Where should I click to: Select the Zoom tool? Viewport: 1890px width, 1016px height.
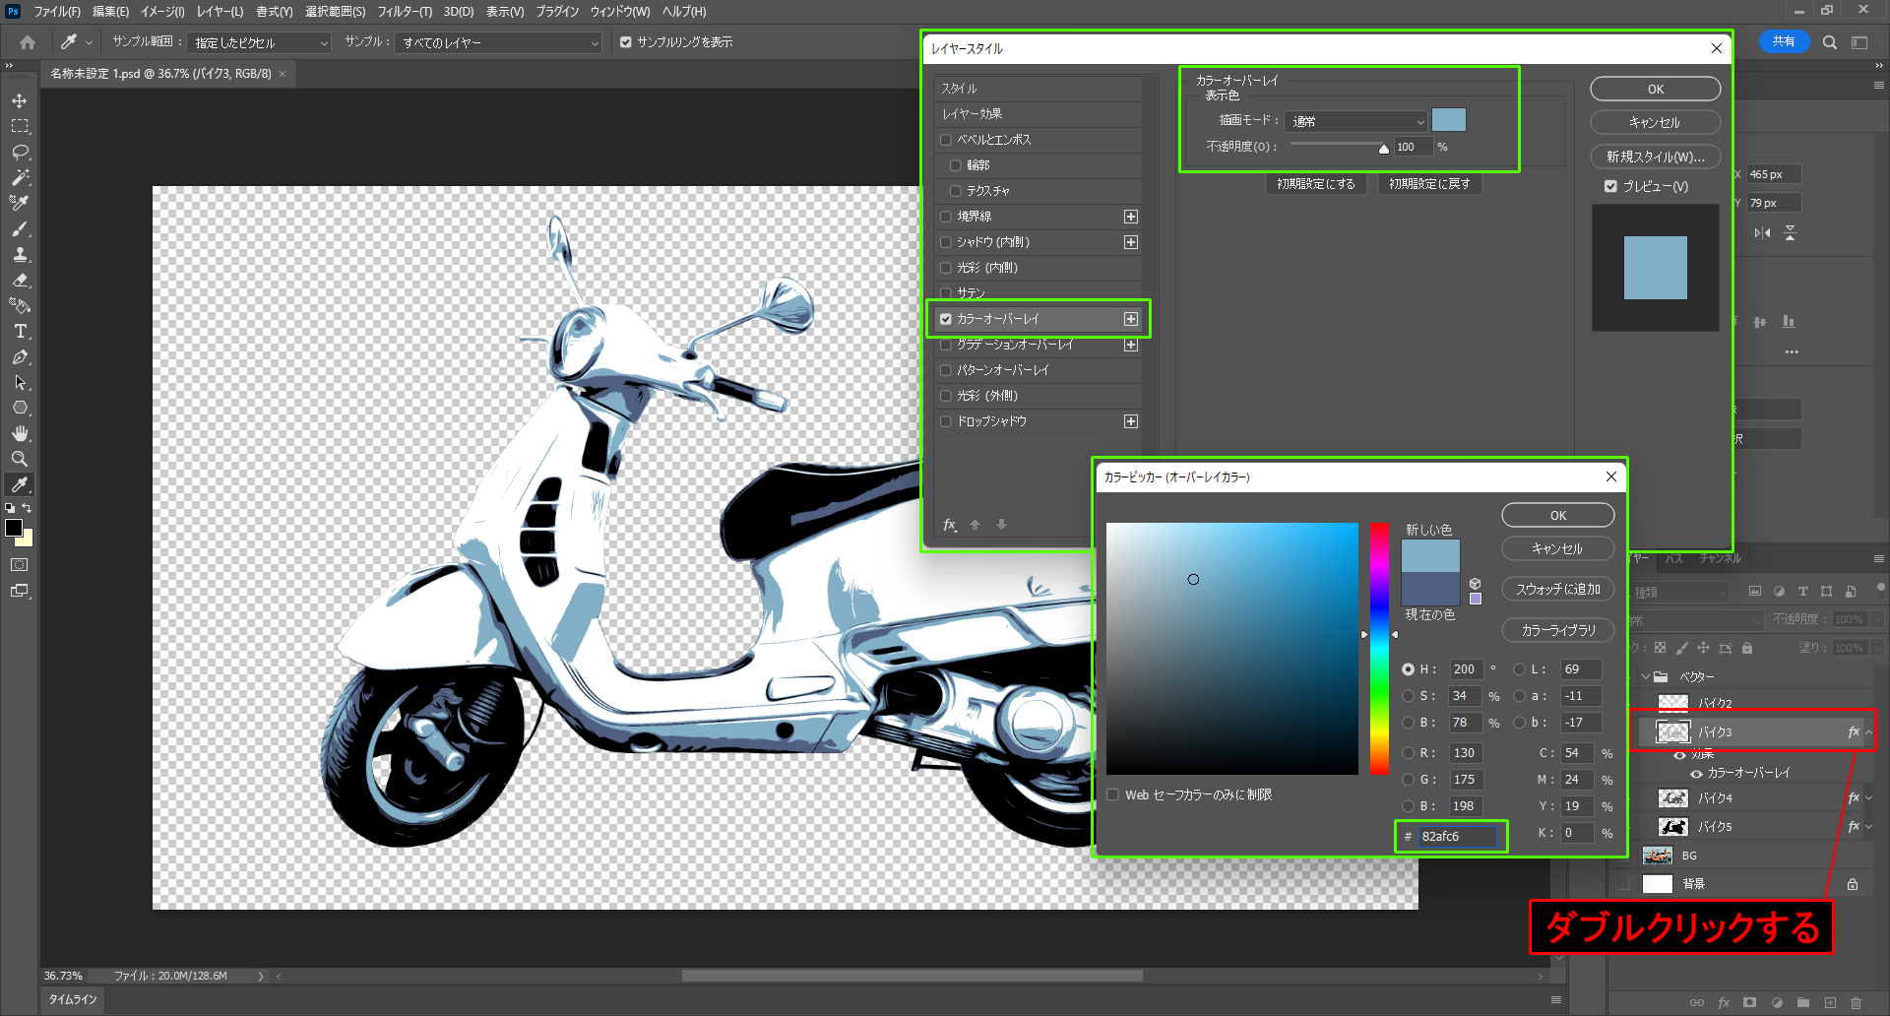[20, 459]
